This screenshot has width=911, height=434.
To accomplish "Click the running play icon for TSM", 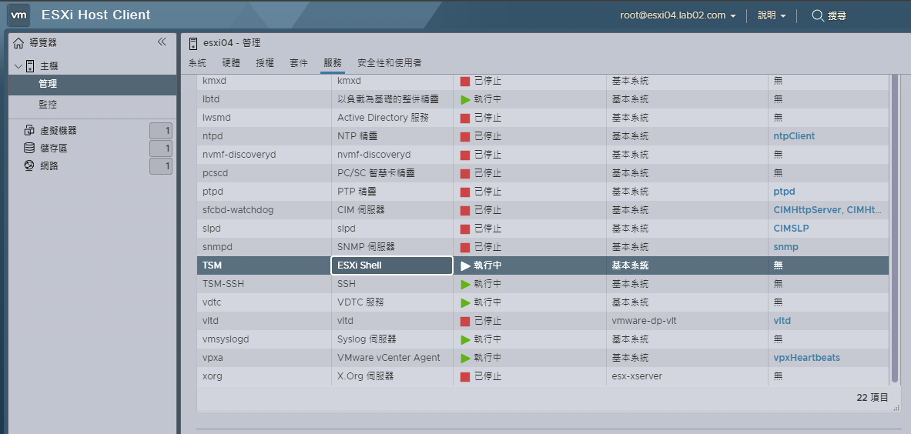I will 465,265.
